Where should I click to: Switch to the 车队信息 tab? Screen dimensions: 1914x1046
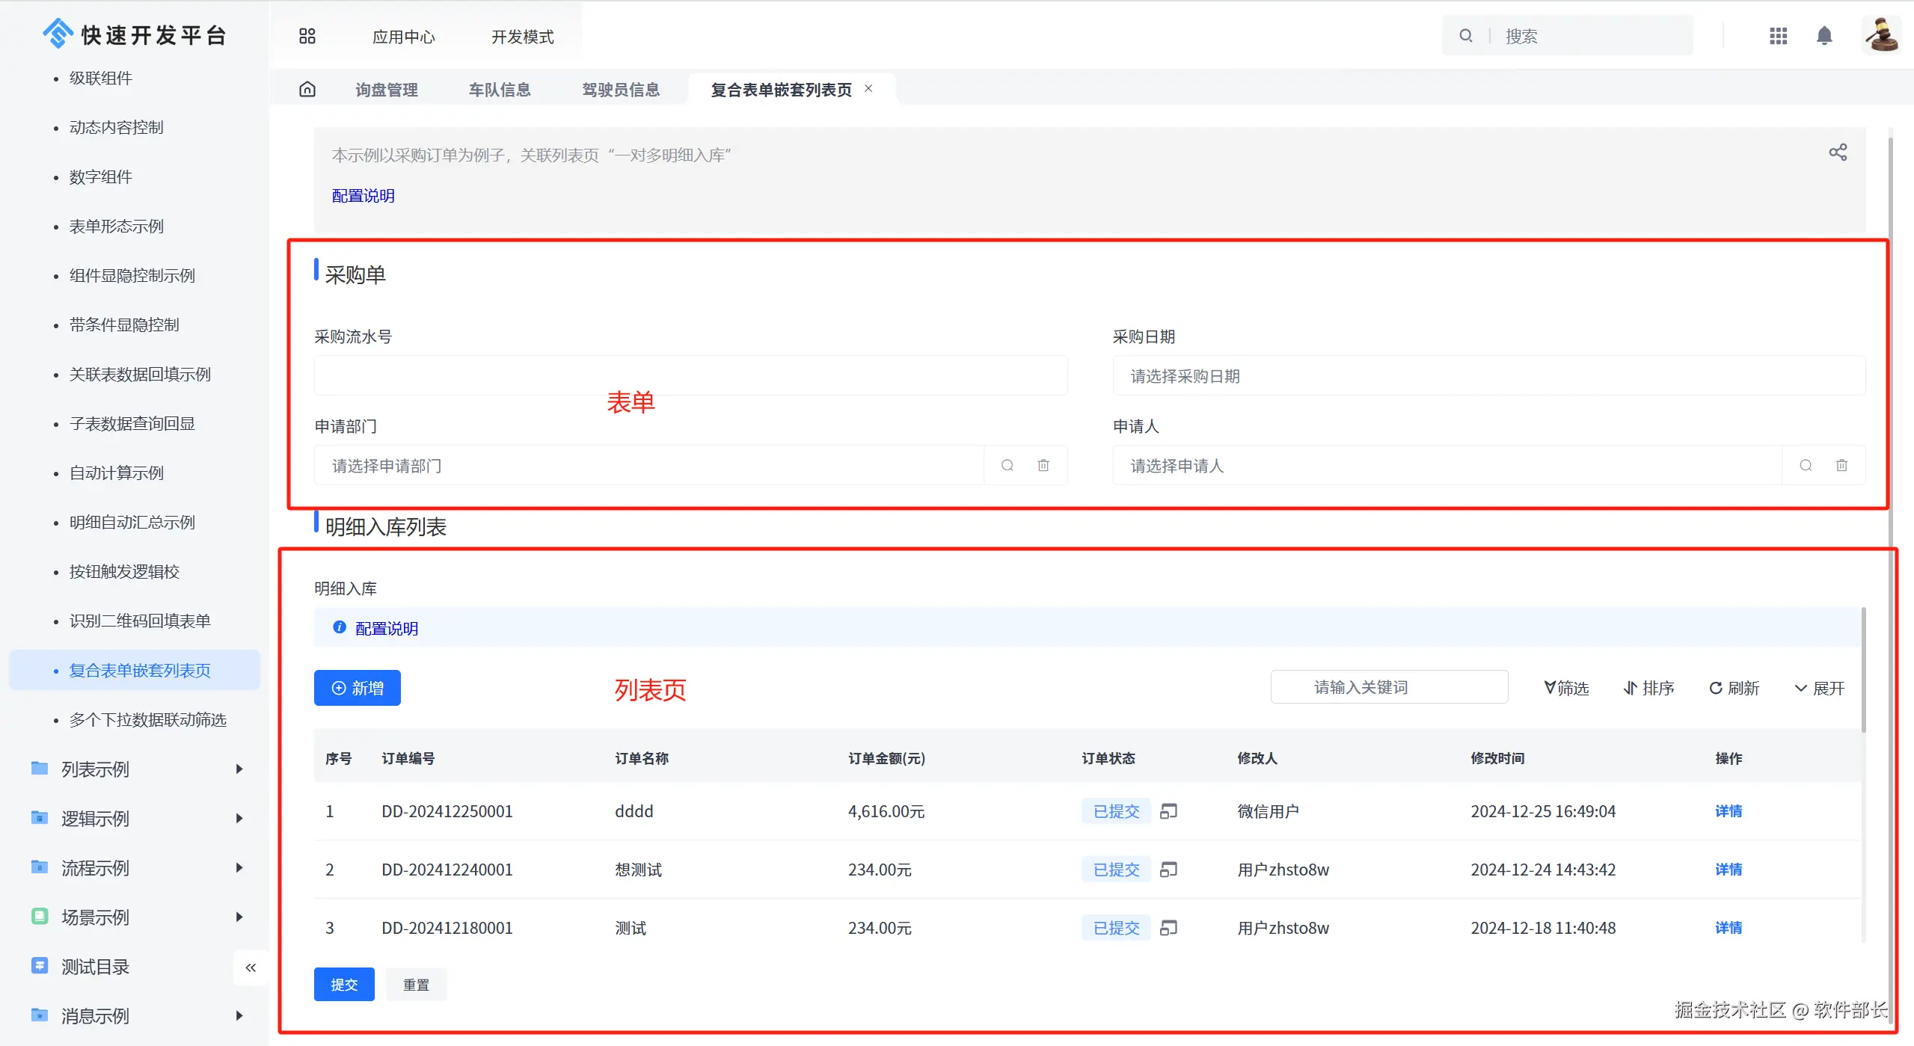(499, 90)
